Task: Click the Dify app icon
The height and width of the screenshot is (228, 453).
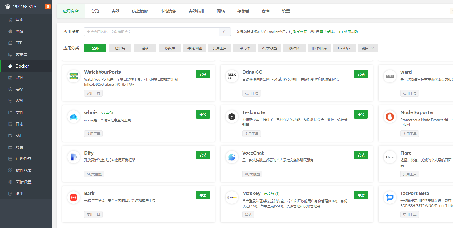Action: pos(74,157)
